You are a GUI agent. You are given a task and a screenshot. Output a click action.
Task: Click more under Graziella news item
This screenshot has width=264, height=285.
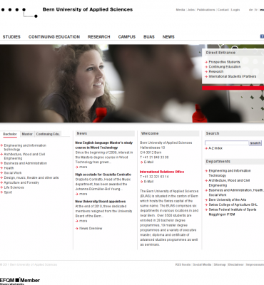(83, 194)
